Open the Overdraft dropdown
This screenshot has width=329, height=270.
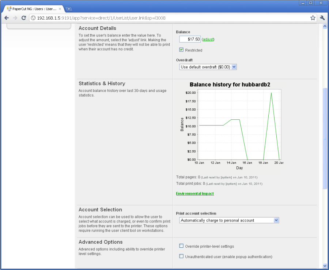[208, 67]
